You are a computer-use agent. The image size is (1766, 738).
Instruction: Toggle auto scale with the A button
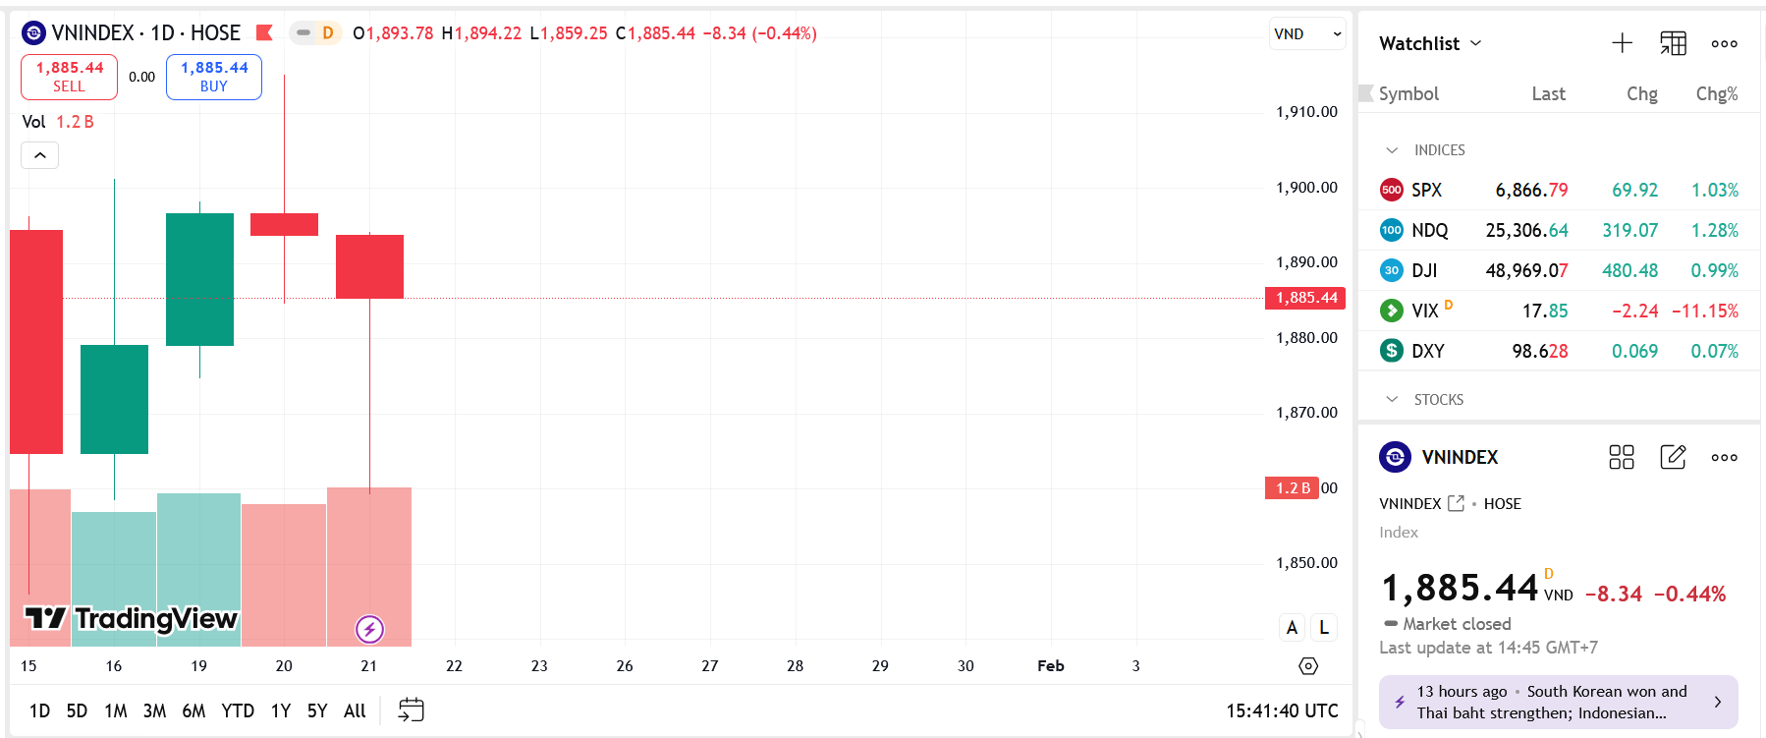[1292, 627]
